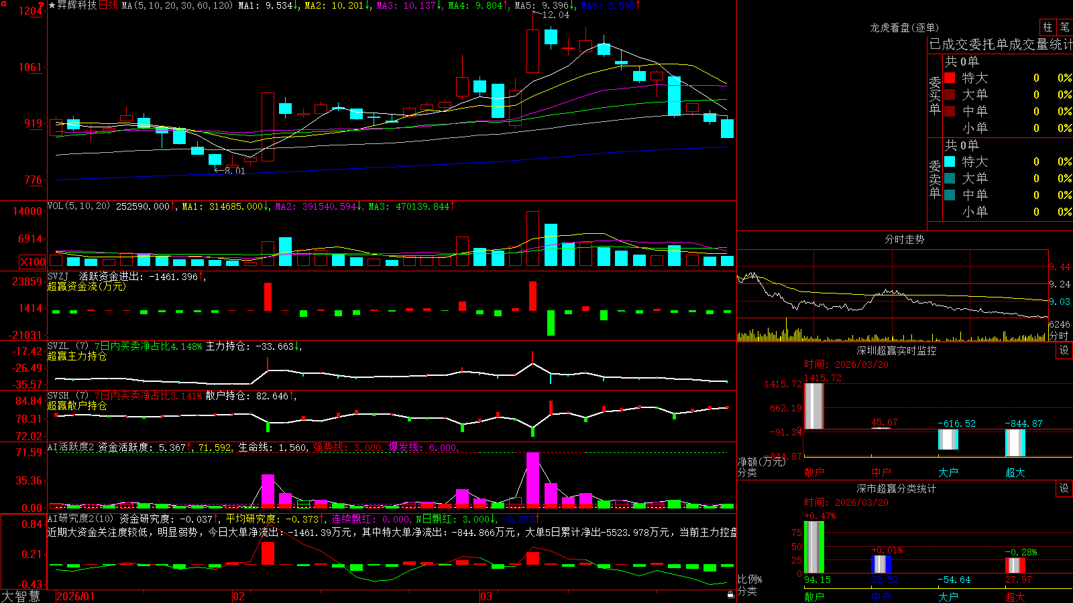Click the 委卖单 section label
Image resolution: width=1073 pixels, height=603 pixels.
pos(935,180)
